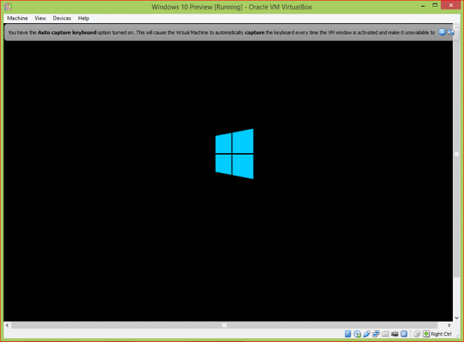Click the VirtualBox icon in title bar

pos(8,7)
